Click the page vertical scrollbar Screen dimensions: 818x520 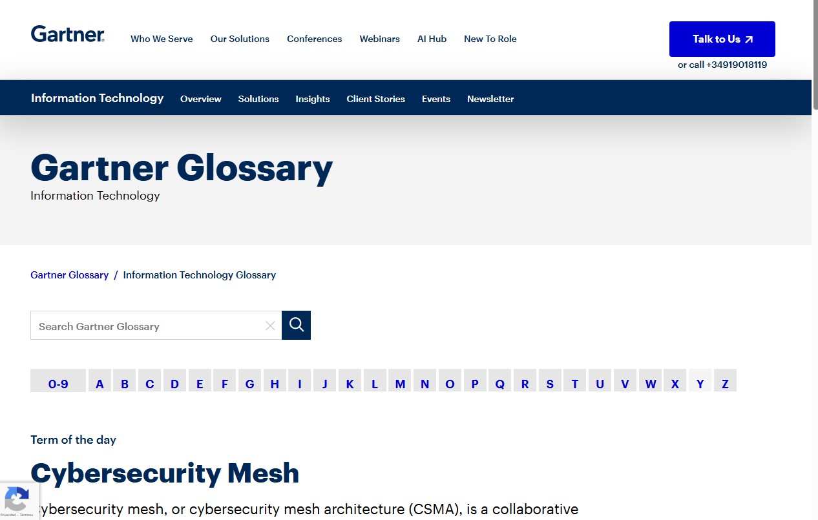tap(815, 258)
